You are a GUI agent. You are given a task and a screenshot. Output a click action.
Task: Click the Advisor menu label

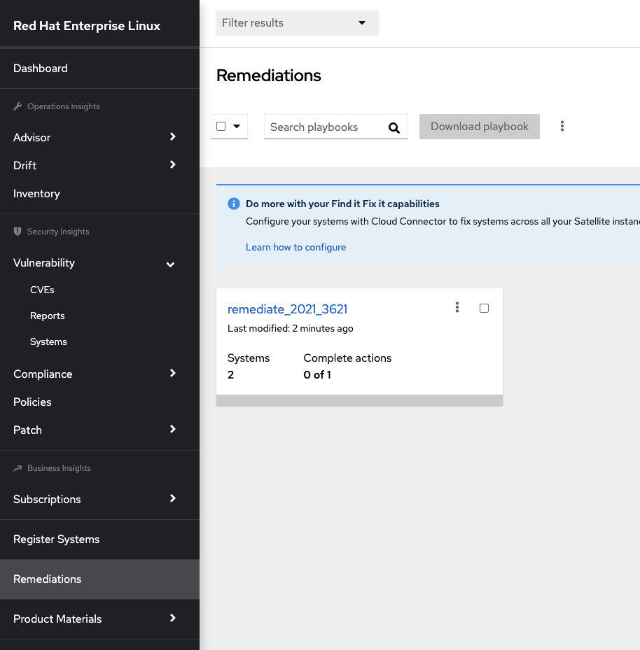[x=32, y=137]
